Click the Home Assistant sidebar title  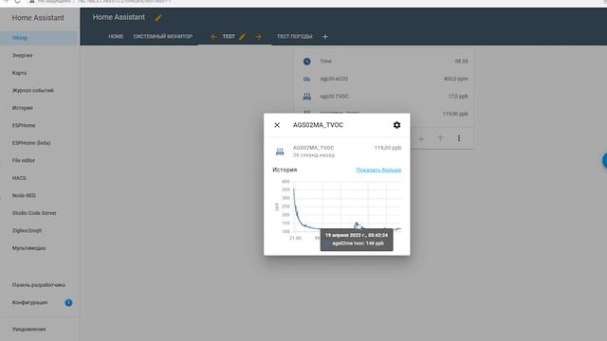pyautogui.click(x=38, y=18)
